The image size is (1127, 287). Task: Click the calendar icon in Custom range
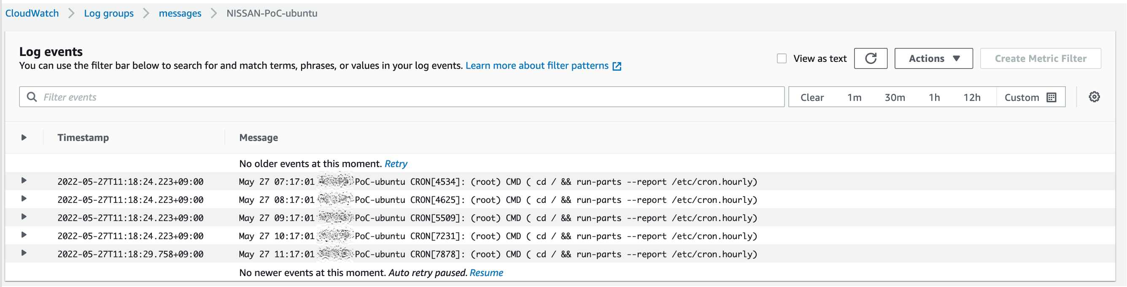click(x=1052, y=97)
